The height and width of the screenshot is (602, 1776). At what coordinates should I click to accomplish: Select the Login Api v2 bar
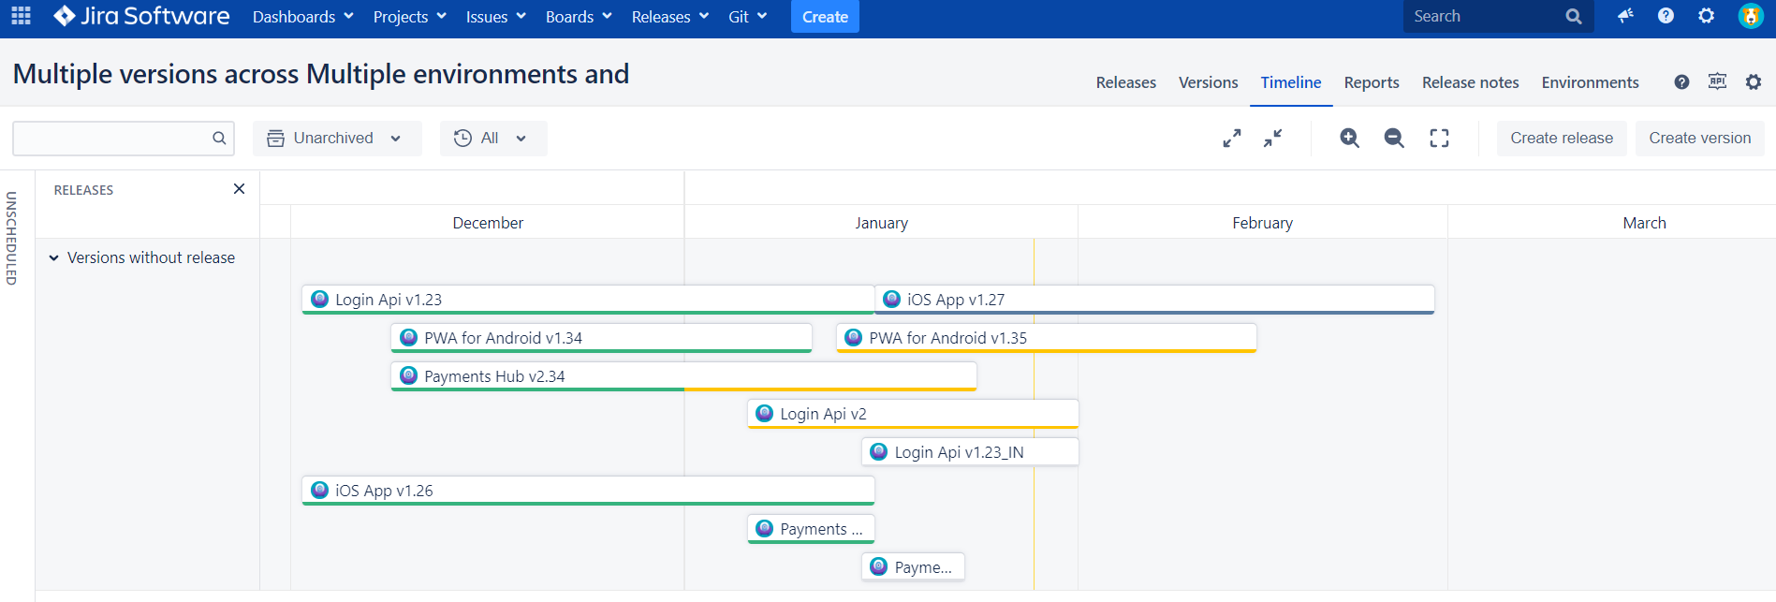pos(913,414)
